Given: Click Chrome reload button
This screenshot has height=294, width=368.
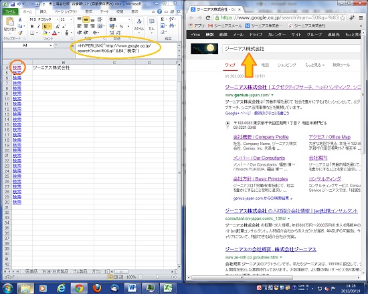Looking at the screenshot, I should coord(207,18).
